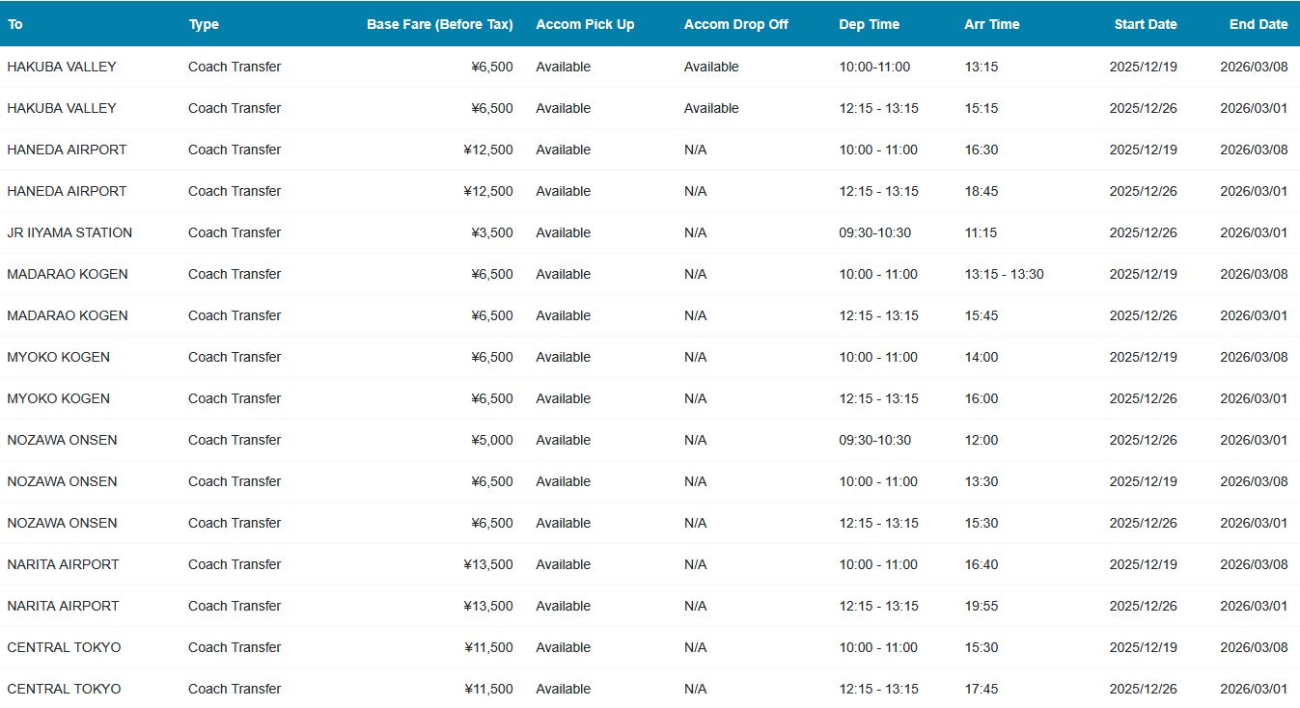Screen dimensions: 1300x708
Task: Click the "Arr Time" column header
Action: (991, 24)
